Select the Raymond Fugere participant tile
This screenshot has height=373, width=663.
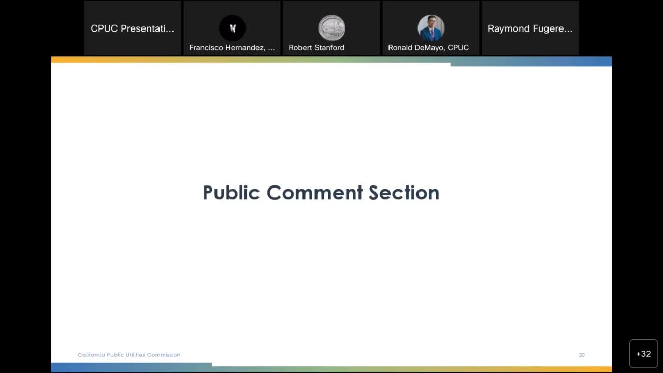click(530, 28)
